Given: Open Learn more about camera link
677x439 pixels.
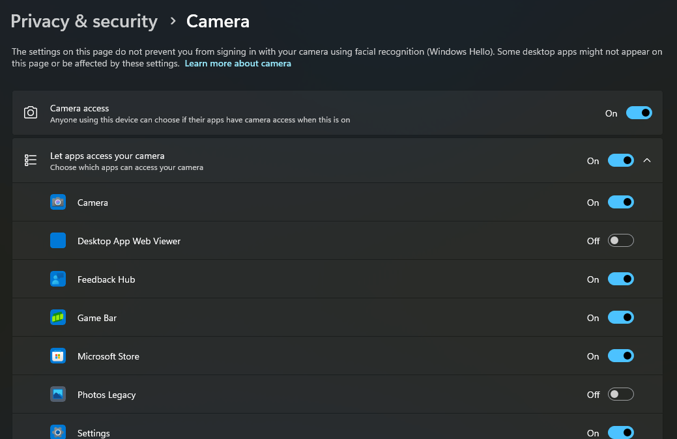Looking at the screenshot, I should click(x=238, y=63).
